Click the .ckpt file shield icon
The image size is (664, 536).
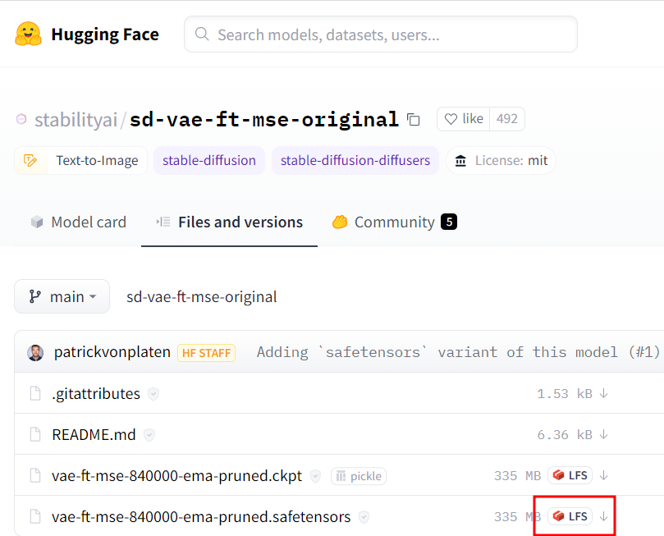click(315, 476)
